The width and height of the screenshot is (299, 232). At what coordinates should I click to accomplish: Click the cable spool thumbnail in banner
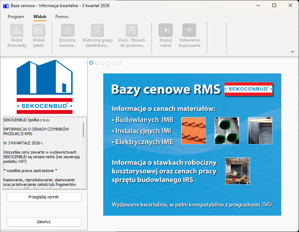(x=260, y=131)
